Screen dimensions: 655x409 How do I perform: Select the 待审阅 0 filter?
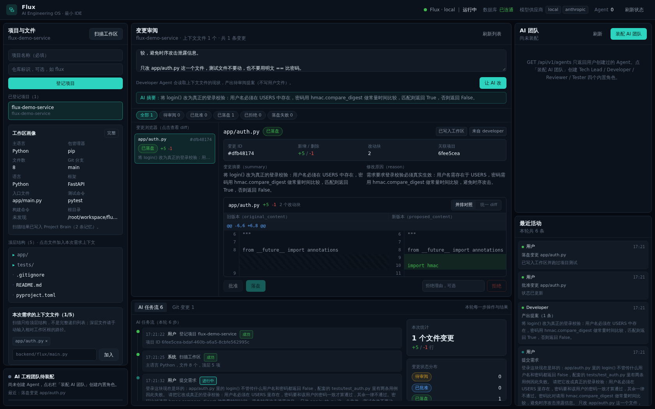[172, 115]
